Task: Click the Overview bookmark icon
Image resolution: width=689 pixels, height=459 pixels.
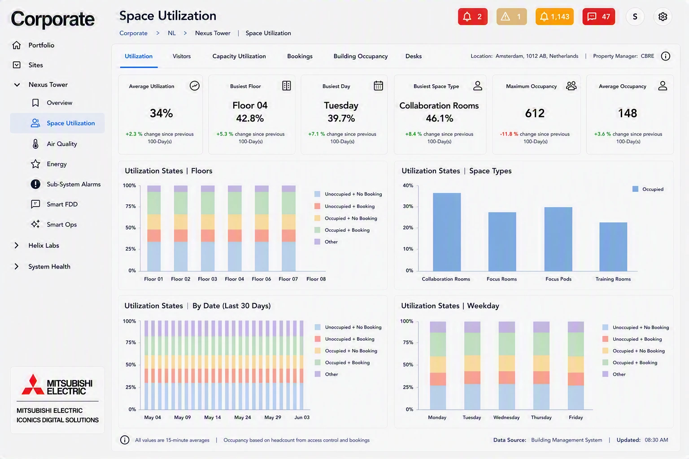Action: click(35, 103)
